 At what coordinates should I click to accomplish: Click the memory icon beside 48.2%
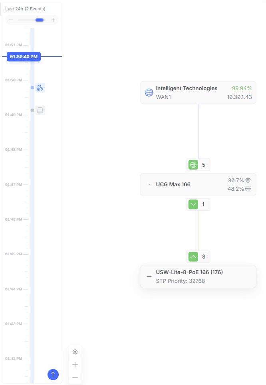click(x=248, y=189)
